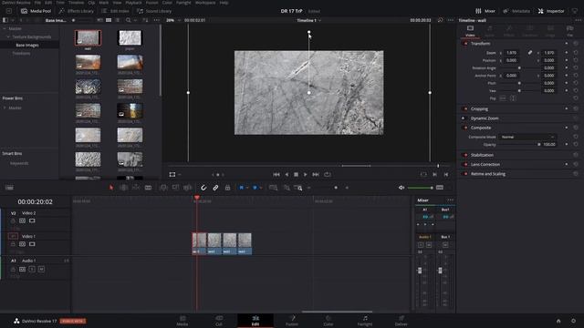Click the zoom-to-fit timeline magnifier icon
Screen dimensions: 584x328
click(273, 188)
